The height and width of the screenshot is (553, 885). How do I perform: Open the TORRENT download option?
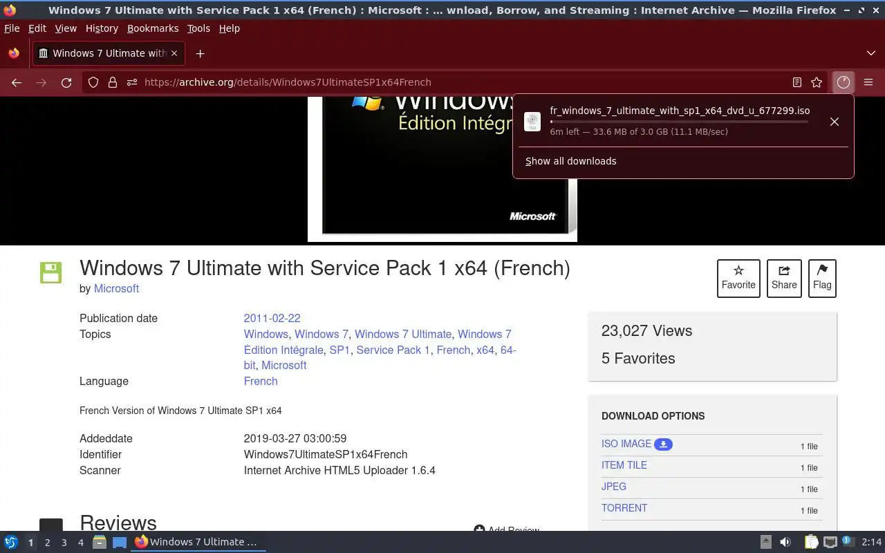pos(624,508)
